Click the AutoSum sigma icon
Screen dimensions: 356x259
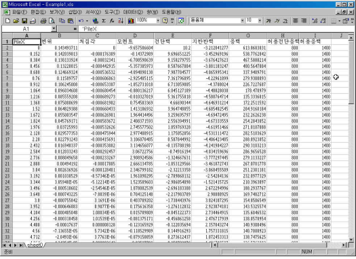coord(104,21)
